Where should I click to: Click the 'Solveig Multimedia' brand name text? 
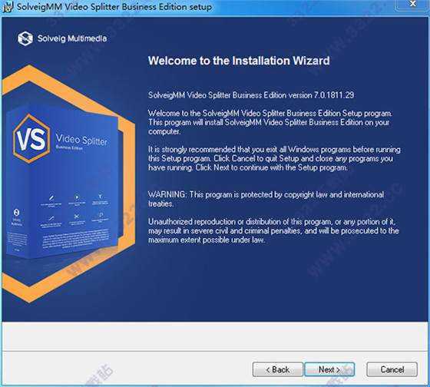point(72,38)
